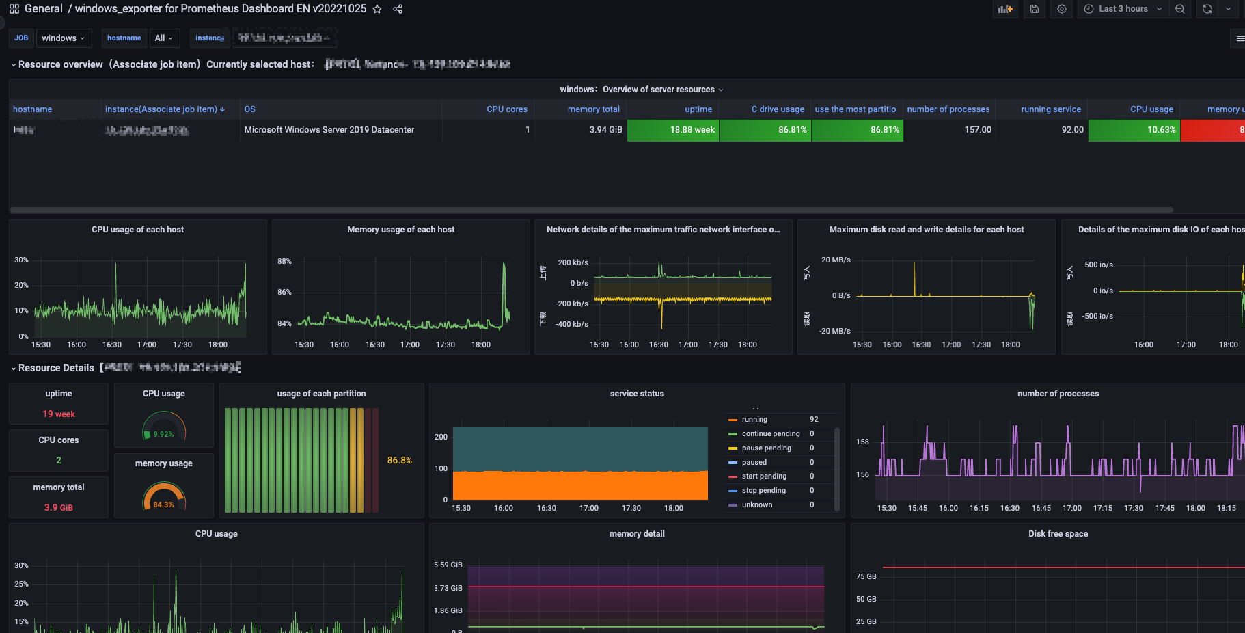Click the Add panel icon
Screen dimensions: 1245x633
pyautogui.click(x=1004, y=9)
